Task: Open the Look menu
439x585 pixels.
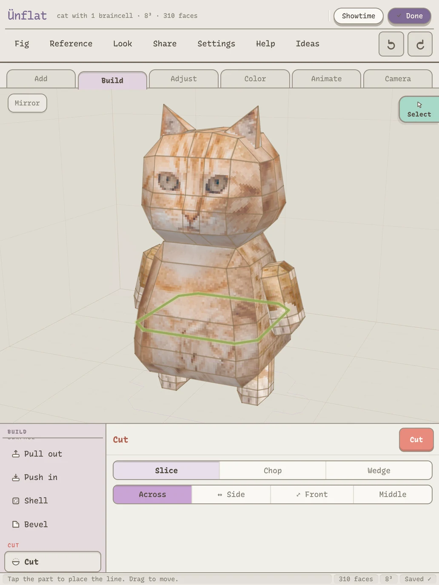Action: pos(123,44)
